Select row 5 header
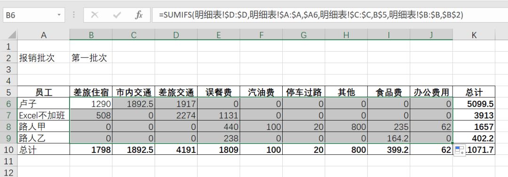 coord(9,92)
